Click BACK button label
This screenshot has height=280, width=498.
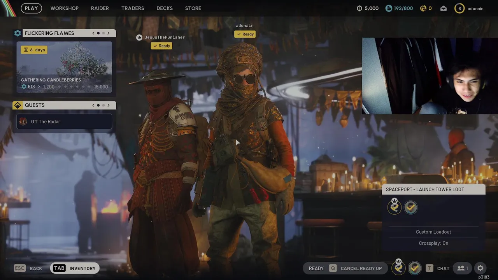(36, 268)
